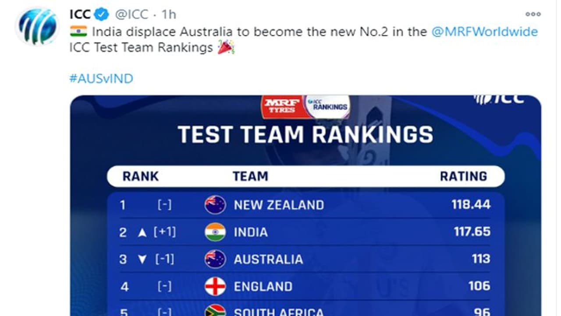The width and height of the screenshot is (561, 316).
Task: Click the India flag in rankings table
Action: (215, 232)
